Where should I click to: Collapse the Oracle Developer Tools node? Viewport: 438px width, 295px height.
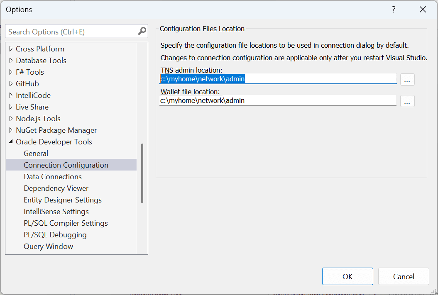(10, 141)
